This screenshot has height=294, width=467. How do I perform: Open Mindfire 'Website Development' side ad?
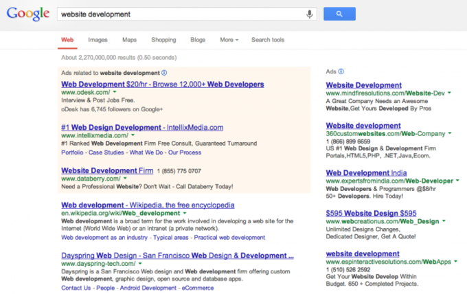point(364,85)
